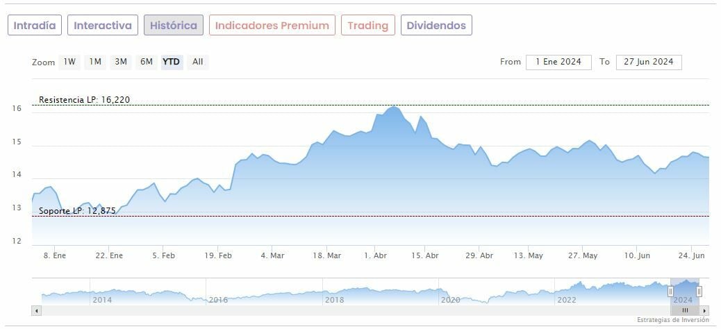View the Dividendos tab
Screen dimensions: 721x329
(x=437, y=26)
